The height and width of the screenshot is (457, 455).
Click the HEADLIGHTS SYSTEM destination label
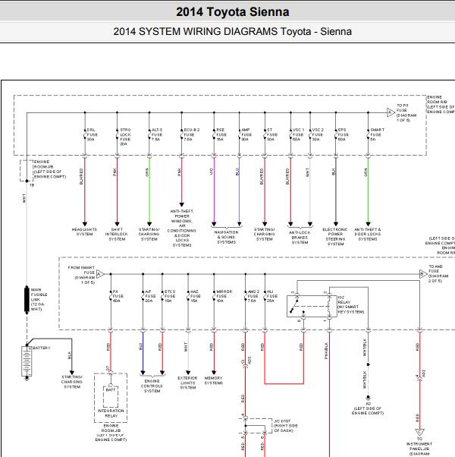point(84,232)
